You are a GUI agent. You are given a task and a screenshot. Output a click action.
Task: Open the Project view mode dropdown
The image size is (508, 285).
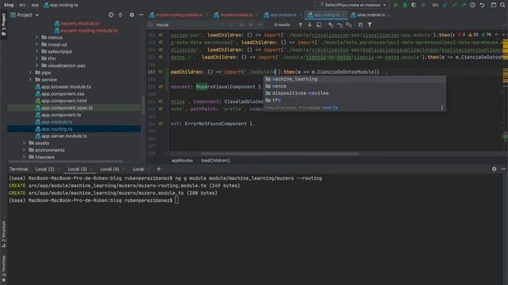[x=25, y=15]
